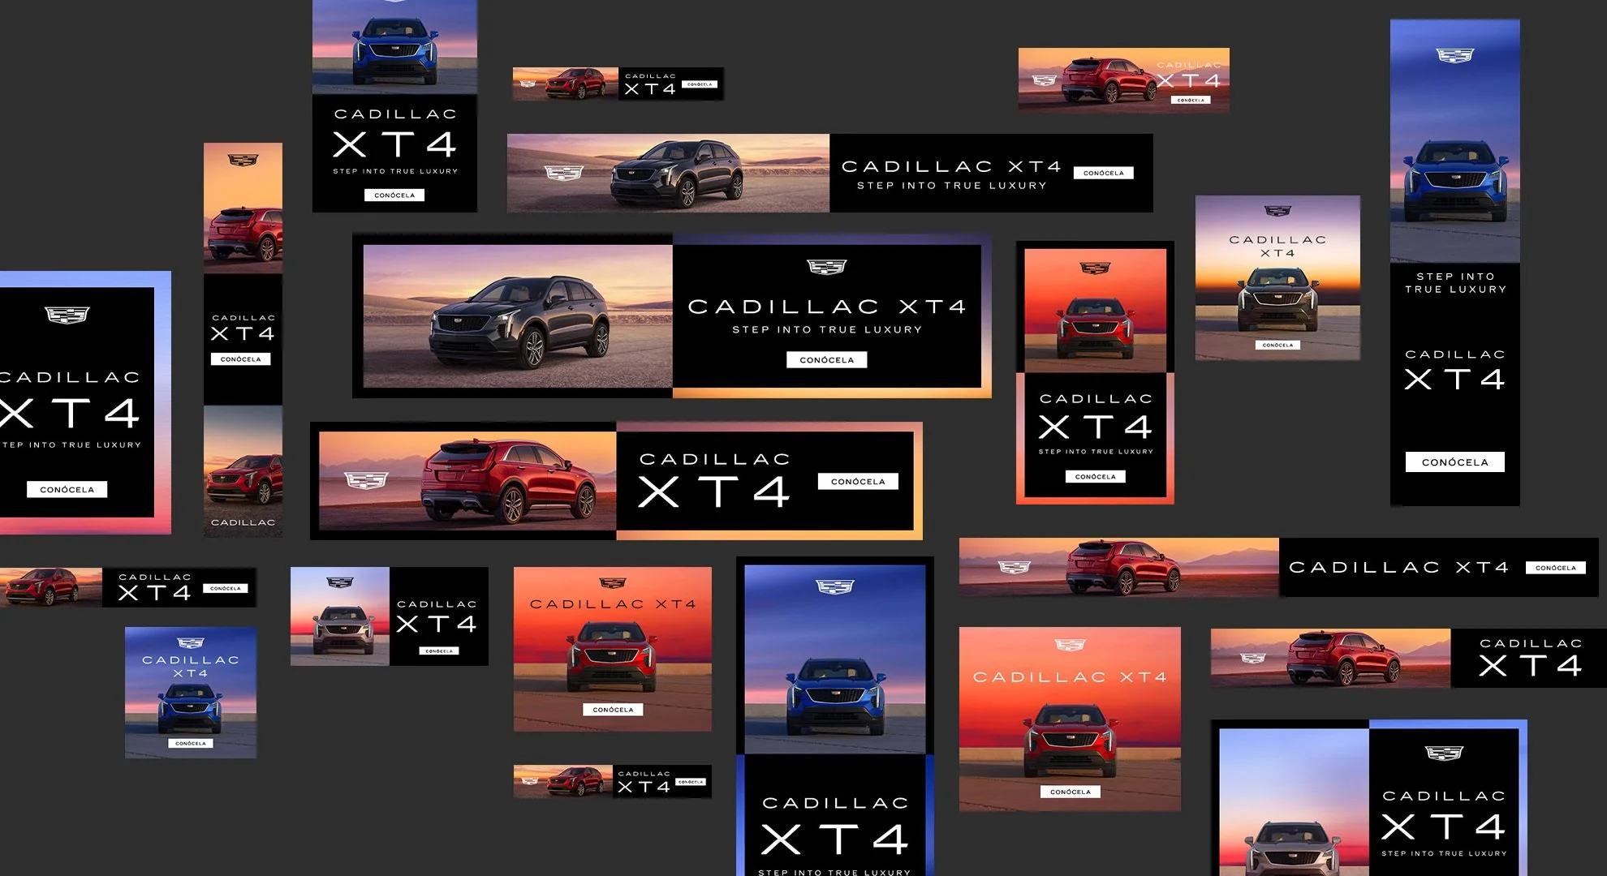Click CONÓCELA in the dark-car sunset square ad

point(1277,345)
